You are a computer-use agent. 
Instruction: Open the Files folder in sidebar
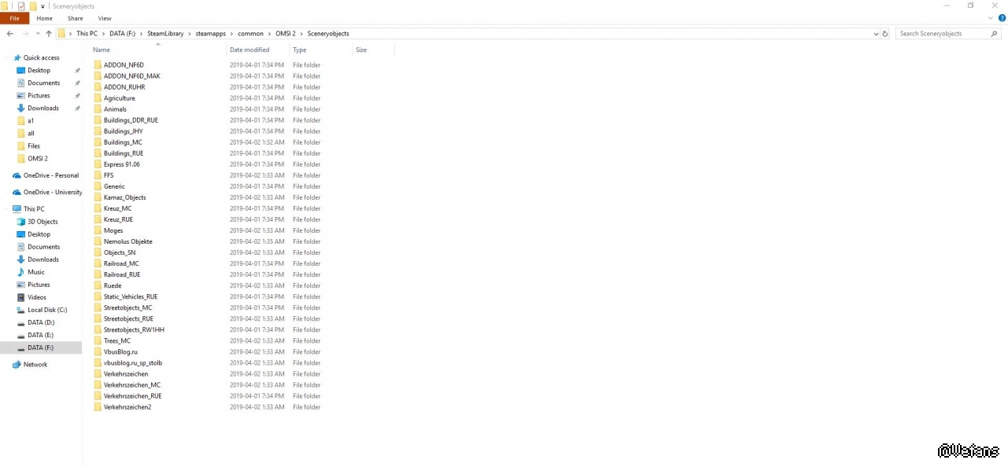pyautogui.click(x=34, y=145)
